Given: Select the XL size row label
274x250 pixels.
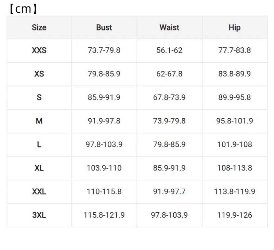Looking at the screenshot, I should (39, 168).
